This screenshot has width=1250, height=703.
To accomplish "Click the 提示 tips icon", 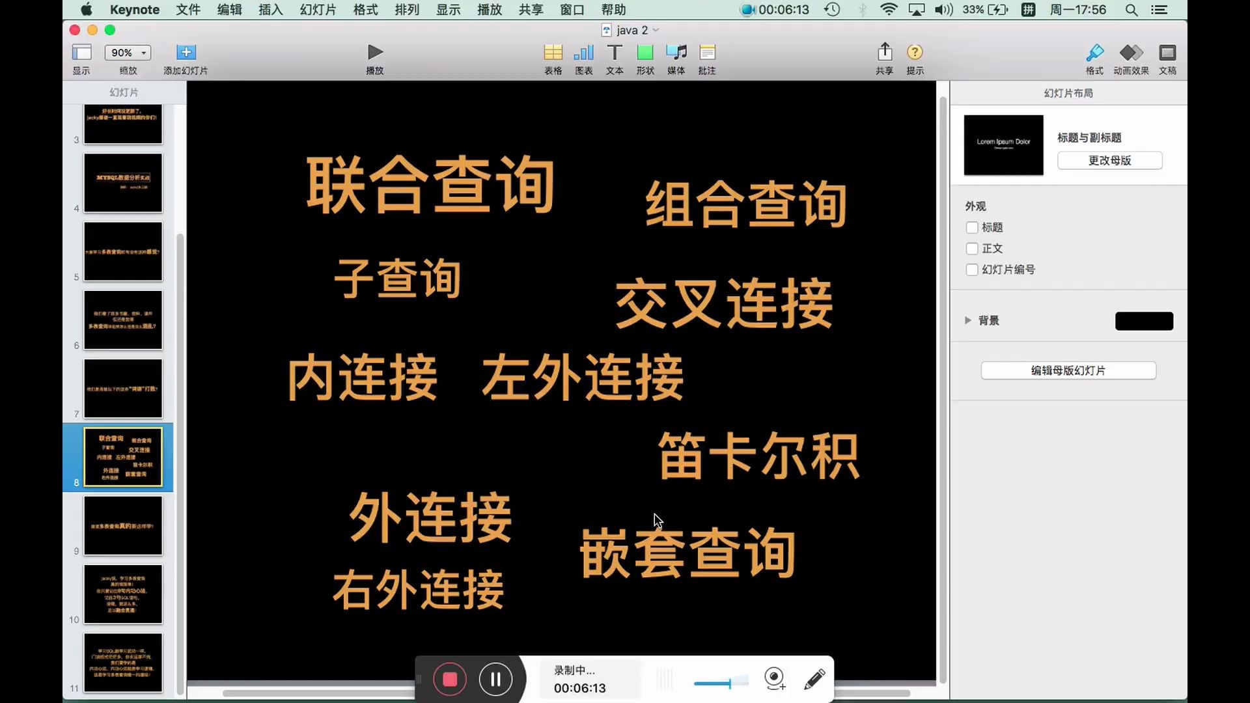I will (915, 52).
